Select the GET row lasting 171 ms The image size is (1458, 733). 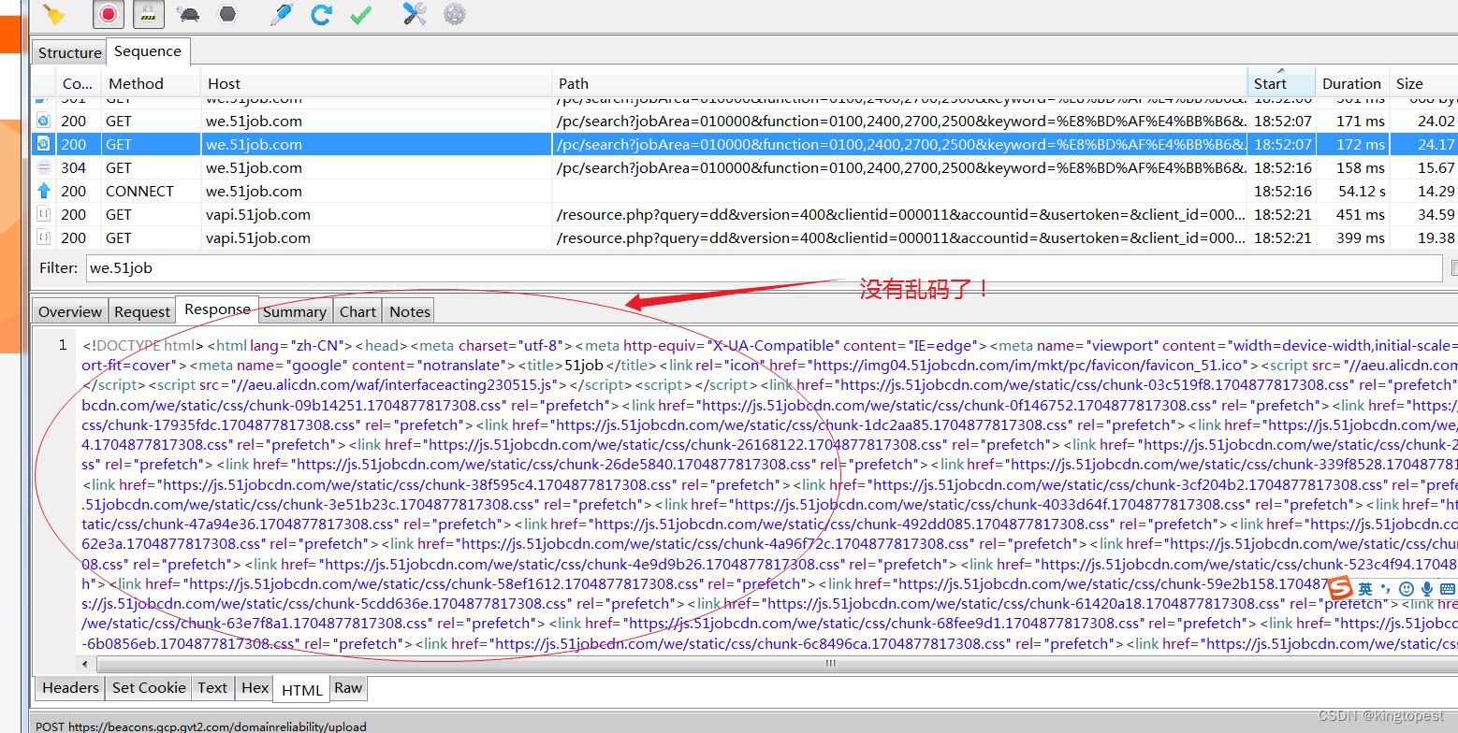point(745,122)
